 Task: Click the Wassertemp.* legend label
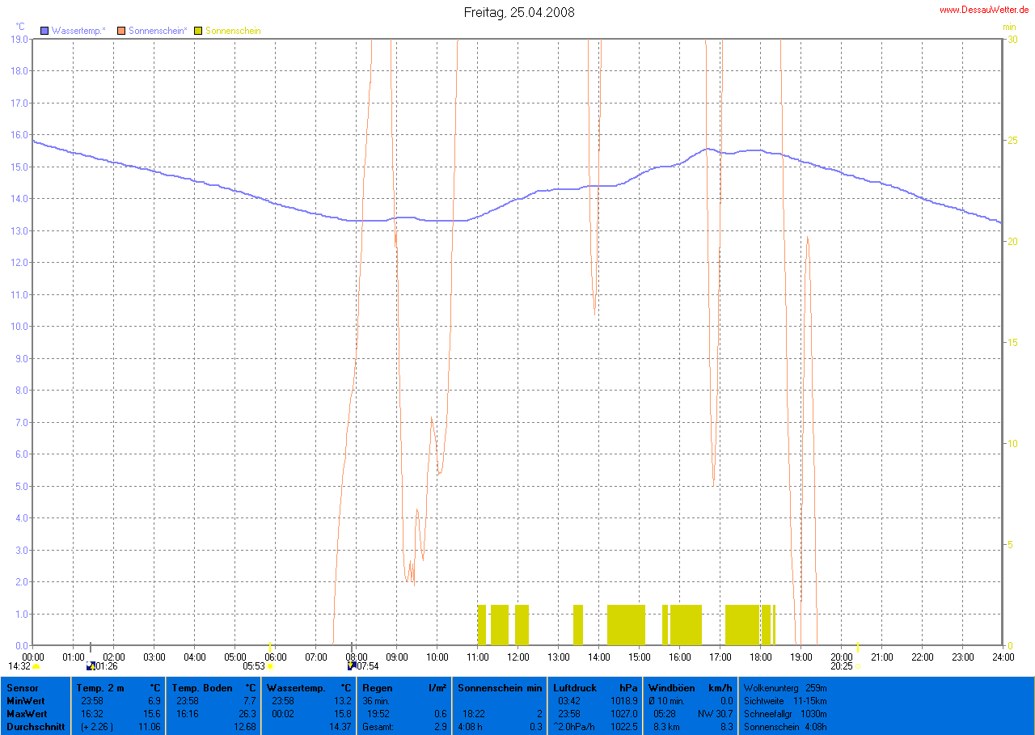click(78, 31)
